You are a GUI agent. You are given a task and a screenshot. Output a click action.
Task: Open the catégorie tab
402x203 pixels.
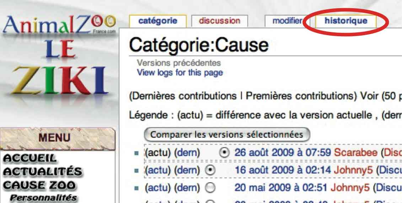tap(157, 21)
